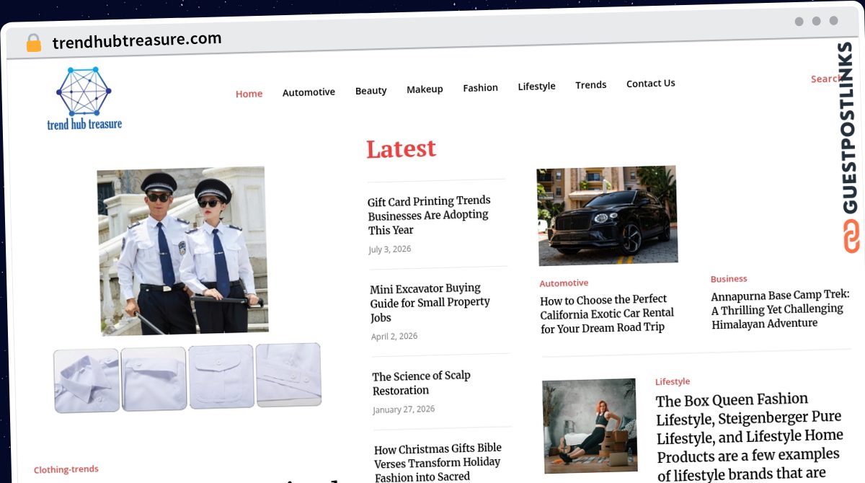Click the trendhubtreasure.com address bar

coord(137,40)
